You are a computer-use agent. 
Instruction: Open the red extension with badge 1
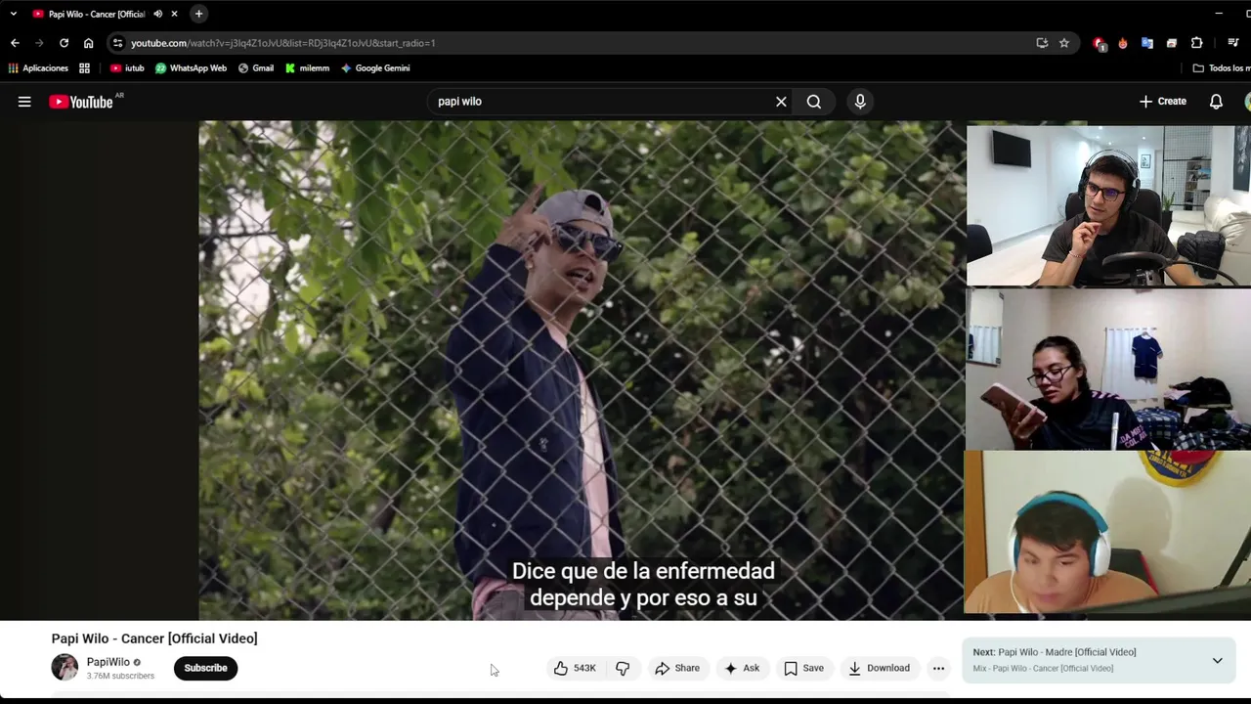[x=1100, y=43]
